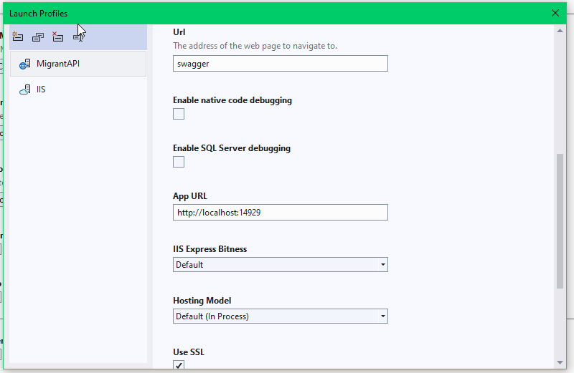Click the 'Url' heading label
Viewport: 574px width, 373px height.
click(179, 32)
